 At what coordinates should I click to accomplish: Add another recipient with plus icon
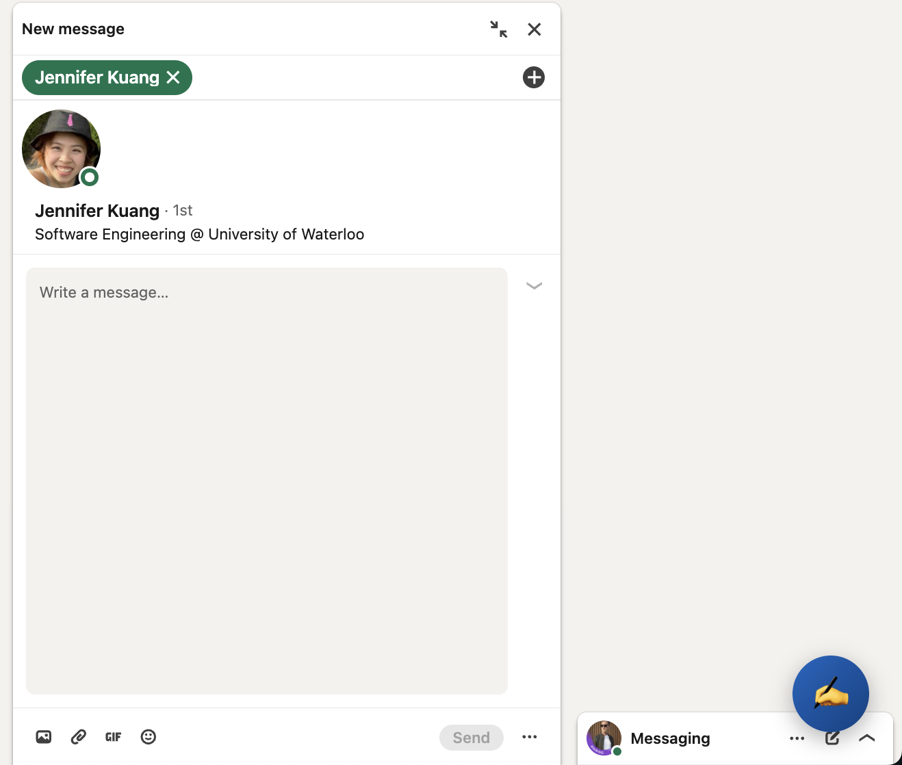coord(534,77)
